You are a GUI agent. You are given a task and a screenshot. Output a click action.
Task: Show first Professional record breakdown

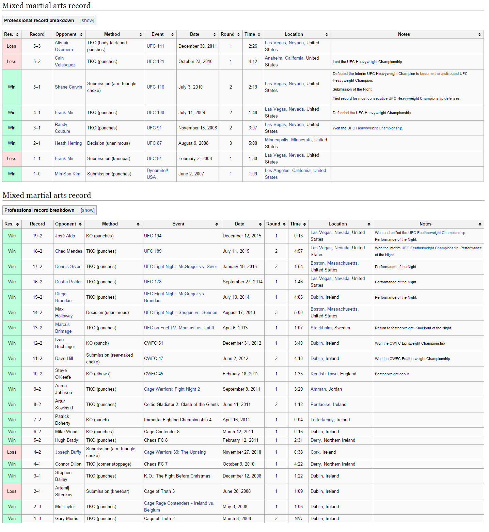[87, 20]
